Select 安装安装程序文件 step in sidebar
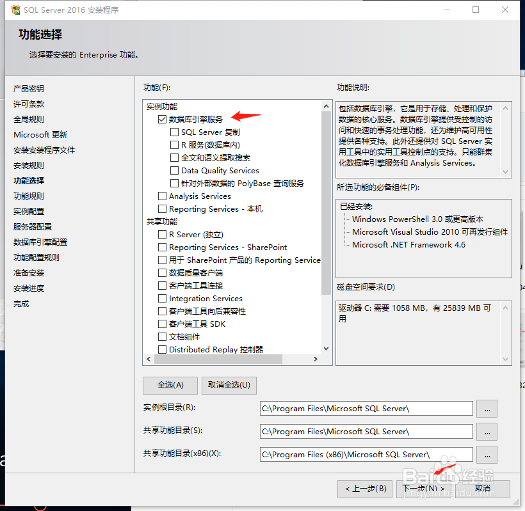The width and height of the screenshot is (525, 511). tap(44, 150)
